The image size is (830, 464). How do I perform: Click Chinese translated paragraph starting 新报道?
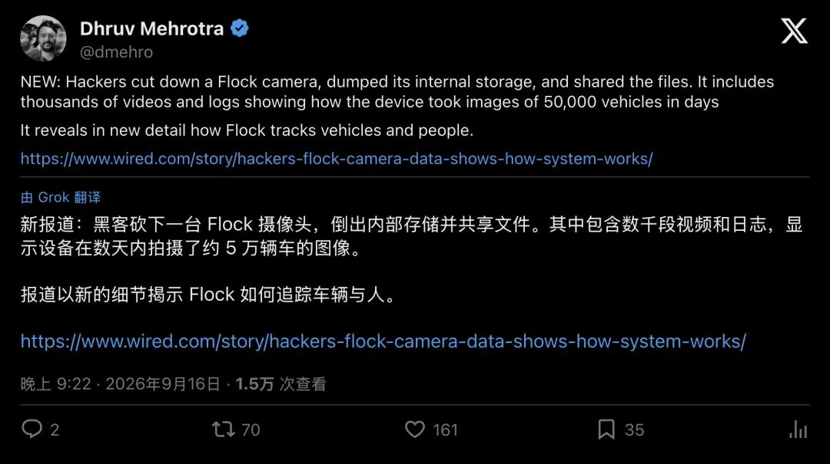412,235
